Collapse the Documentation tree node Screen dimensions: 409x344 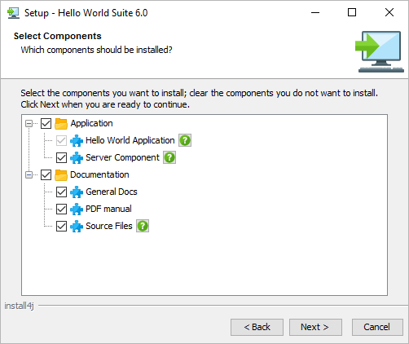pyautogui.click(x=29, y=174)
